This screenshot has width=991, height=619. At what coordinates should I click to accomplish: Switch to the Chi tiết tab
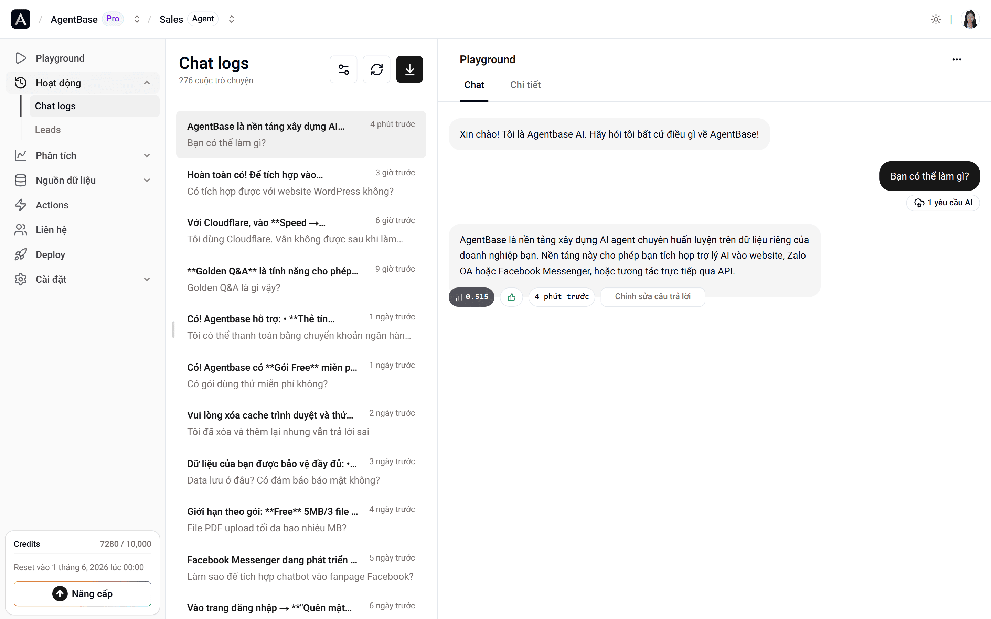pyautogui.click(x=525, y=85)
